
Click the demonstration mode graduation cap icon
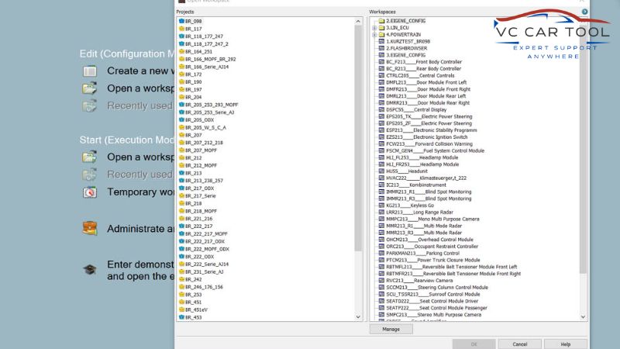[90, 269]
